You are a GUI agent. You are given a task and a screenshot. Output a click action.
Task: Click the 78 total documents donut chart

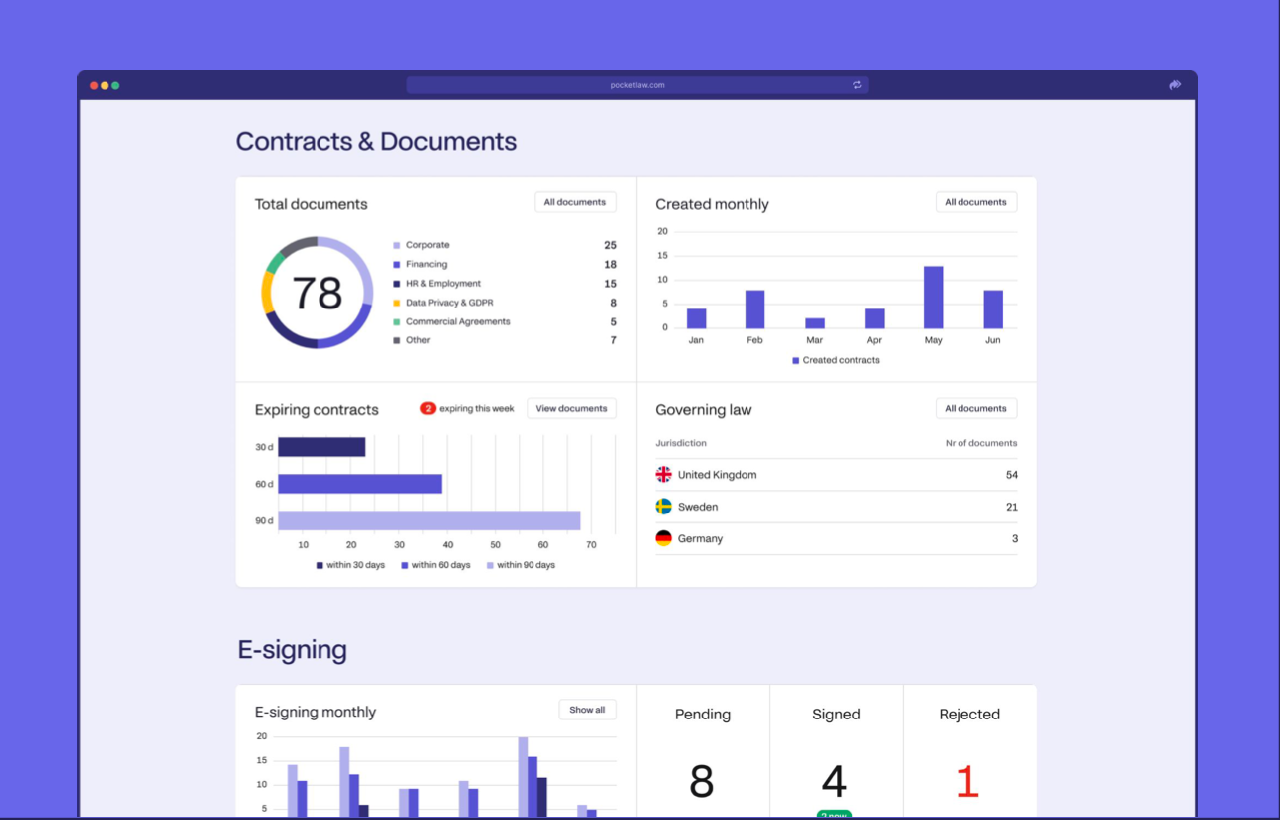pos(318,293)
